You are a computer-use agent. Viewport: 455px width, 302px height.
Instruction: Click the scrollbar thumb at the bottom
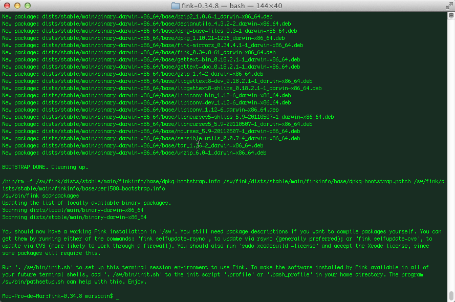point(451,296)
